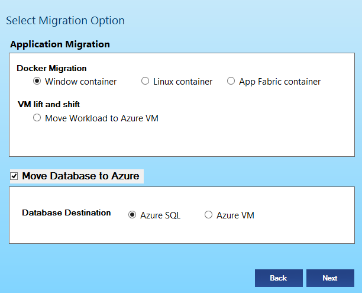Click the Application Migration section title
The height and width of the screenshot is (293, 362).
pos(60,44)
